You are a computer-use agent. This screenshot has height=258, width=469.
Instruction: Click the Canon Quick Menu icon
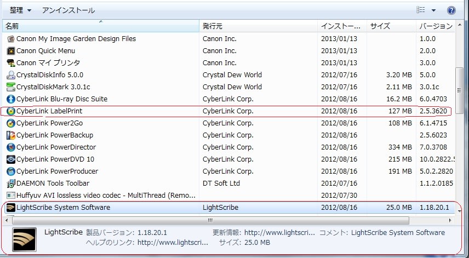point(11,51)
